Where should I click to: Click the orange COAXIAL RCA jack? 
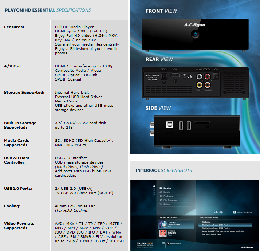tap(207, 85)
